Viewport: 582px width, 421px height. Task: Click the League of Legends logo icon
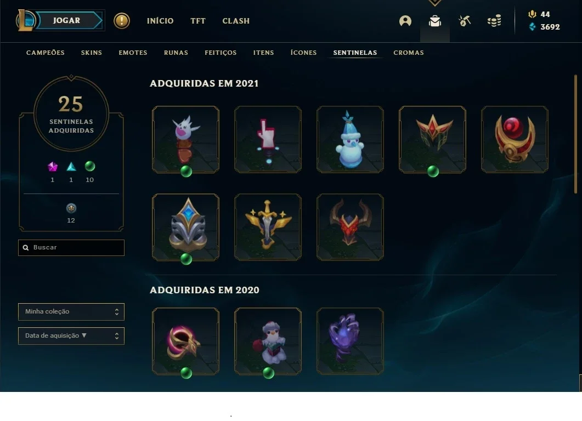25,20
